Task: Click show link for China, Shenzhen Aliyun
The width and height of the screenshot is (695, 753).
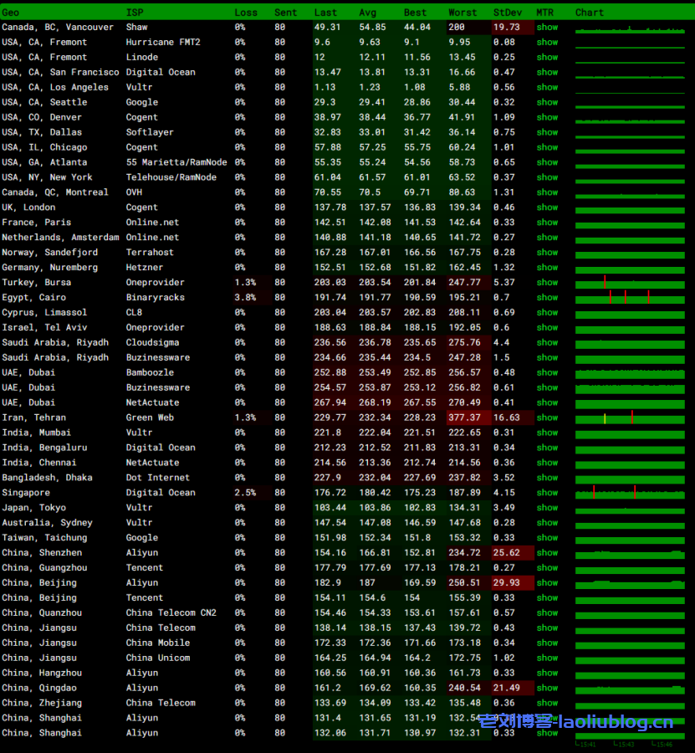Action: [547, 553]
